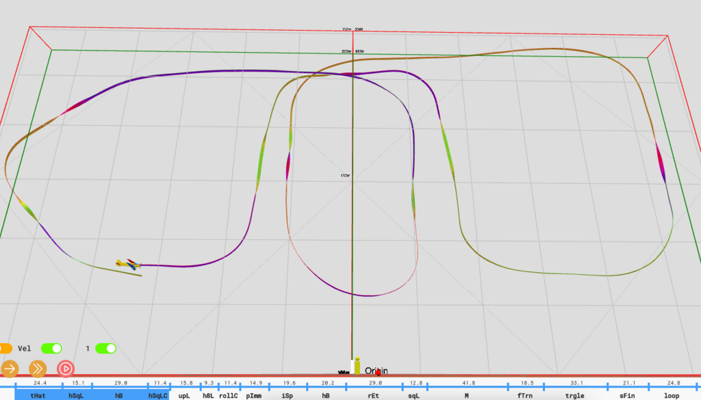Toggle the Vel switch
Screen dimensions: 701x400
point(51,348)
